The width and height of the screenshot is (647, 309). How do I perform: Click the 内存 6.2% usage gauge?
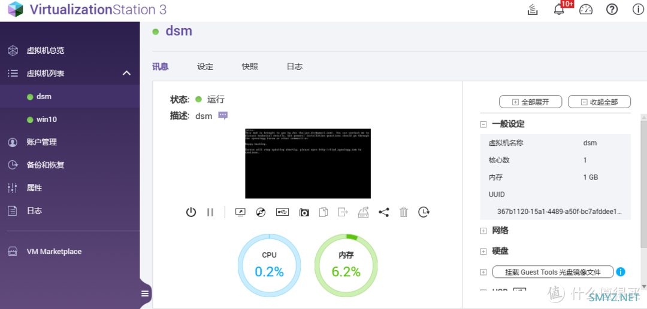click(x=346, y=265)
